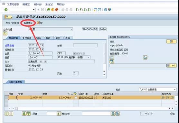Viewport: 179px width, 123px height.
Task: Click the greyed-out Save diskette icon
Action: pos(42,10)
